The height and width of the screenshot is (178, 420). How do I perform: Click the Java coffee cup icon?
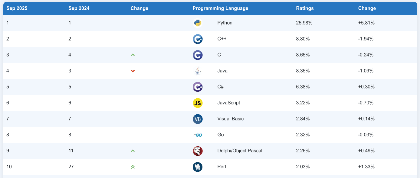coord(198,71)
